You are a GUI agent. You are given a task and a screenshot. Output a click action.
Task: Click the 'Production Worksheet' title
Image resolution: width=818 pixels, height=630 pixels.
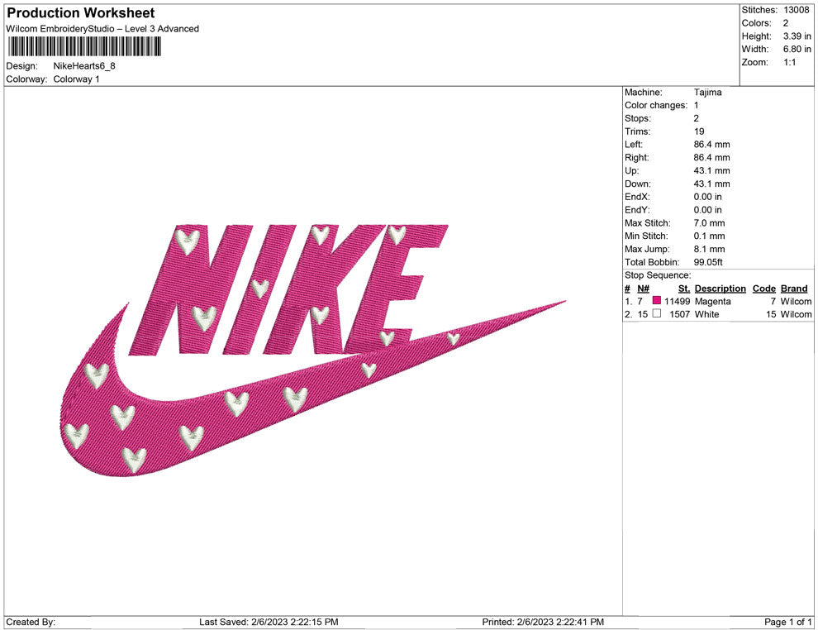click(81, 13)
